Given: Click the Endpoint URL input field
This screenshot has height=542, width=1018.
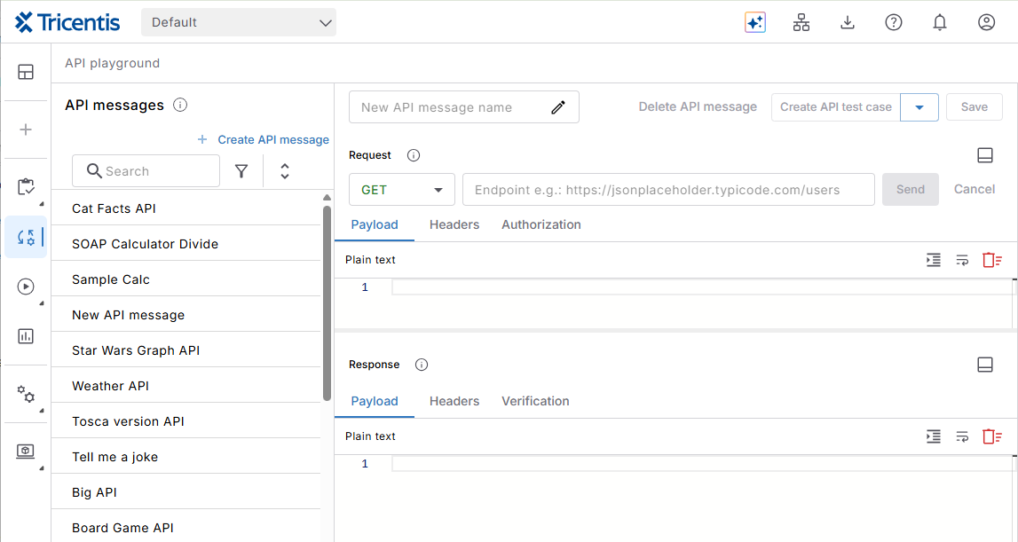Looking at the screenshot, I should pos(667,190).
